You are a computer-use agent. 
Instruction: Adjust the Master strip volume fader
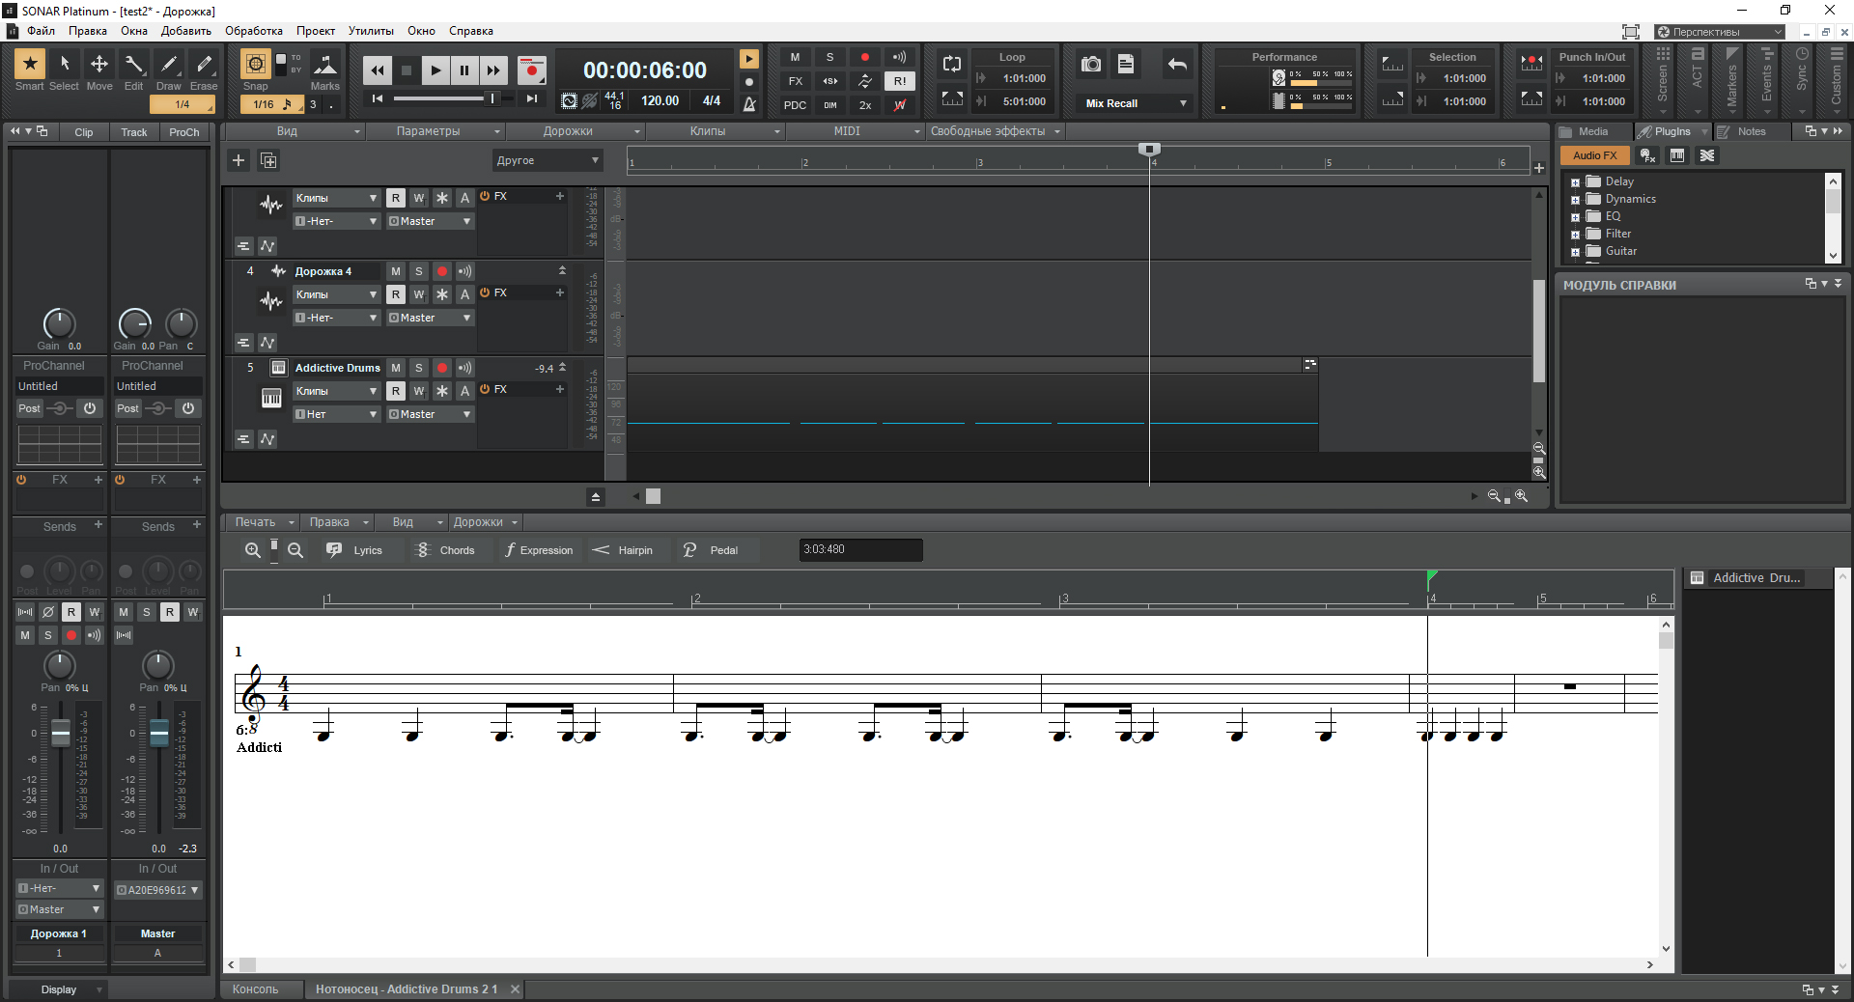159,733
